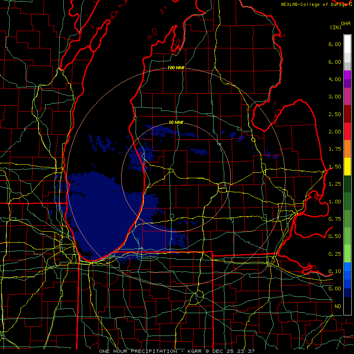Click the 100 NMI range ring label
This screenshot has width=354, height=354.
click(x=176, y=68)
